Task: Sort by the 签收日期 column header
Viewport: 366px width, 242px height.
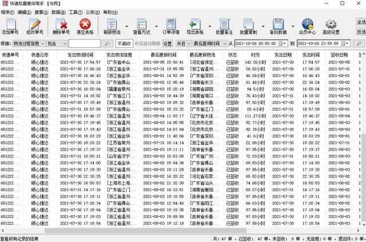Action: [339, 55]
